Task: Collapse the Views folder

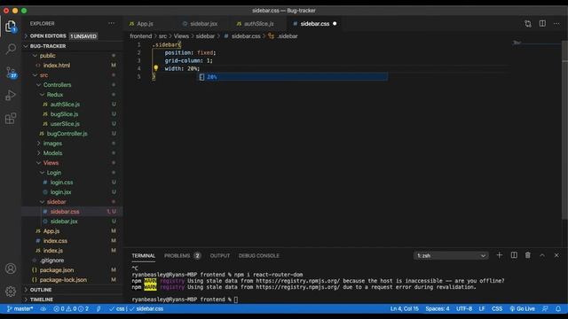Action: click(x=51, y=163)
